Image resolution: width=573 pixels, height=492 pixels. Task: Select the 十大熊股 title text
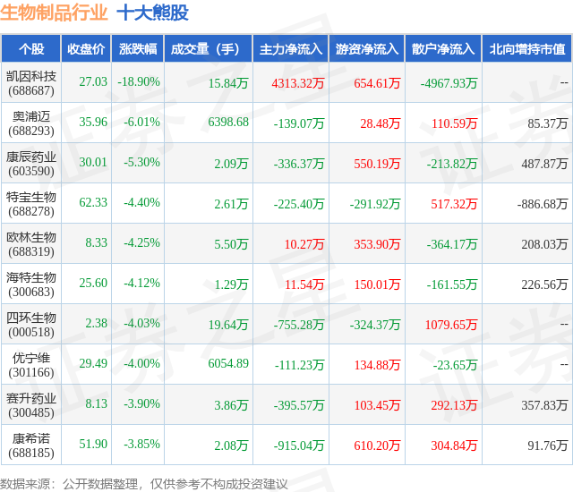coord(152,13)
